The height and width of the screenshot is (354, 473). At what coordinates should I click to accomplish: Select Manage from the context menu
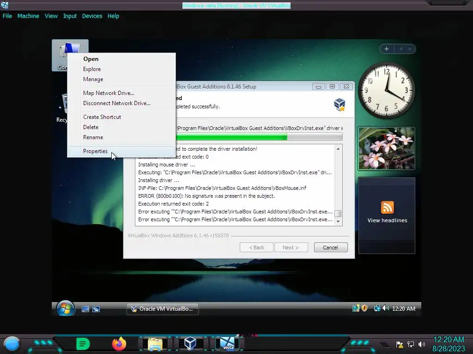(x=121, y=79)
